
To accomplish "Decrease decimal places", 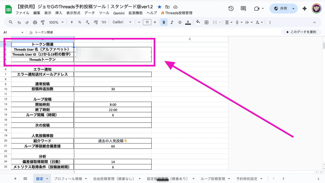I will click(87, 22).
